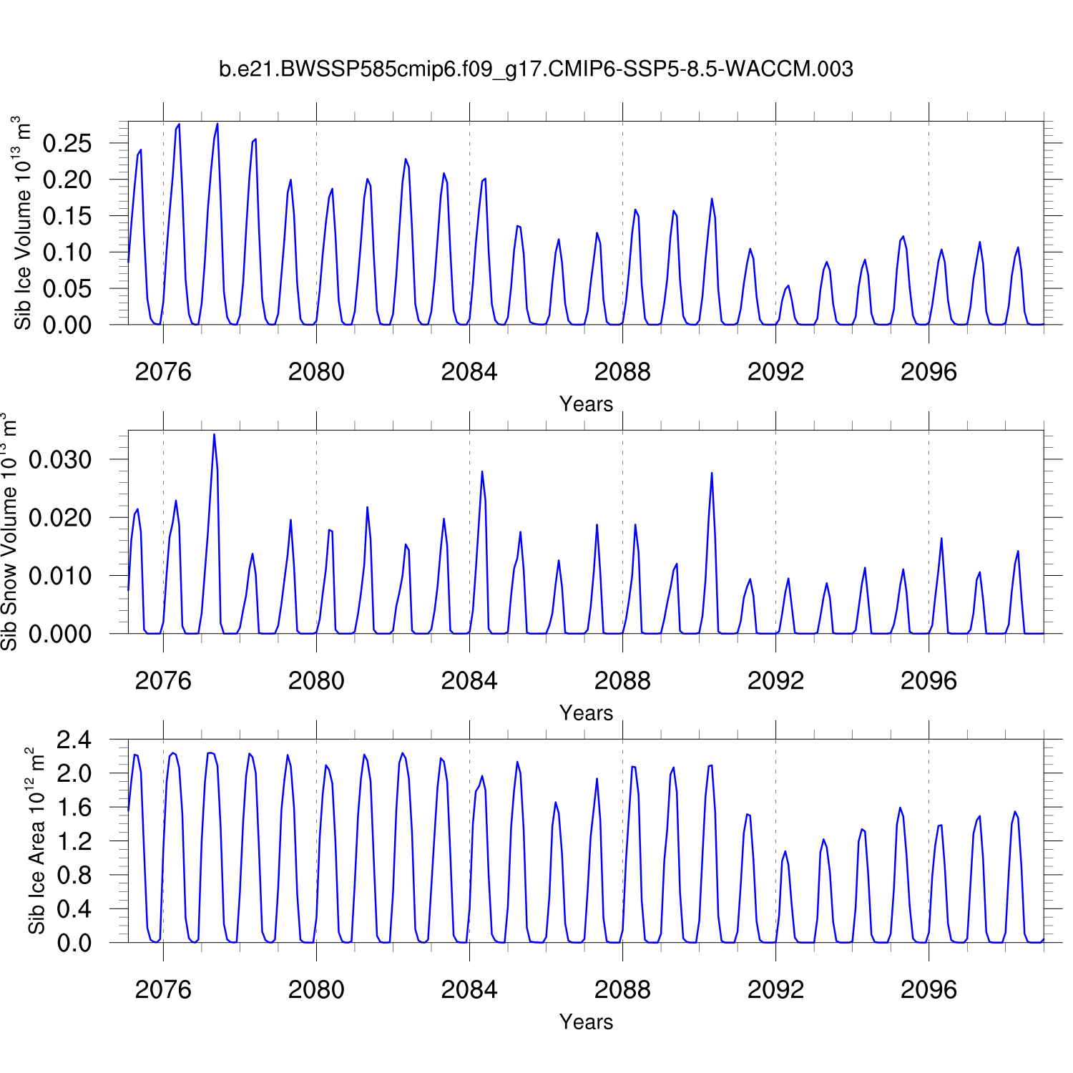The width and height of the screenshot is (1073, 1073).
Task: Click the 2092 tick label below ice area panel
Action: click(775, 990)
